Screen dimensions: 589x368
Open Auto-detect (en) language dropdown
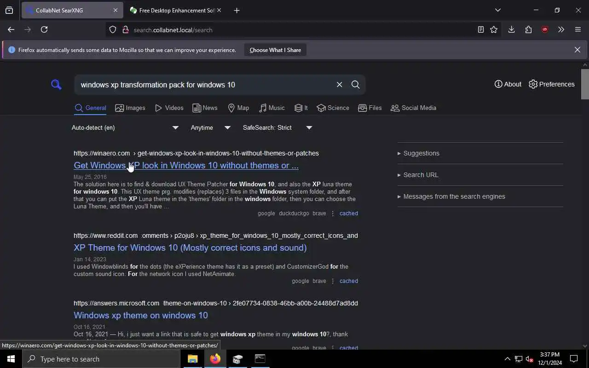coord(125,127)
